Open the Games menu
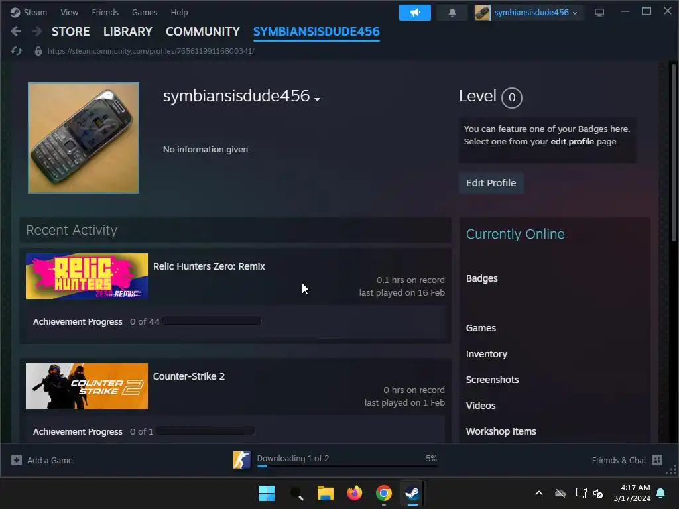The image size is (679, 509). pos(145,12)
